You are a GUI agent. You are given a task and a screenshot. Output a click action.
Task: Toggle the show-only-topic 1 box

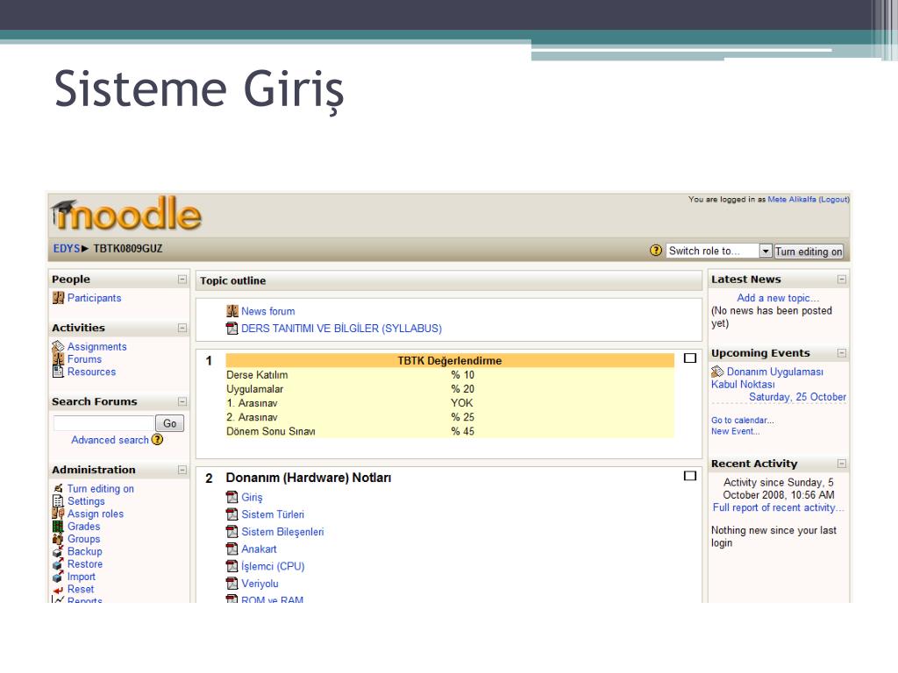[x=690, y=358]
